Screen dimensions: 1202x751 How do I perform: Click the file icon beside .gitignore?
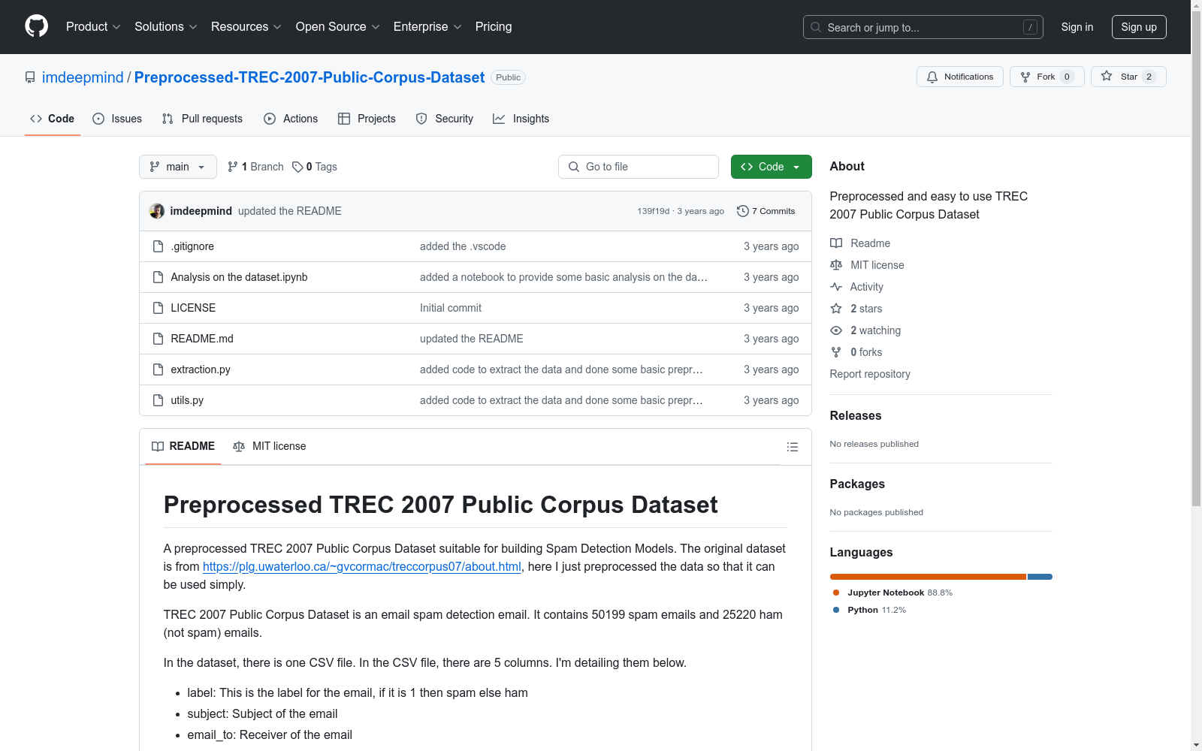click(158, 246)
